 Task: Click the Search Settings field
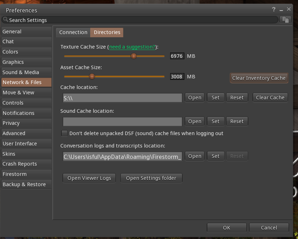pyautogui.click(x=140, y=20)
